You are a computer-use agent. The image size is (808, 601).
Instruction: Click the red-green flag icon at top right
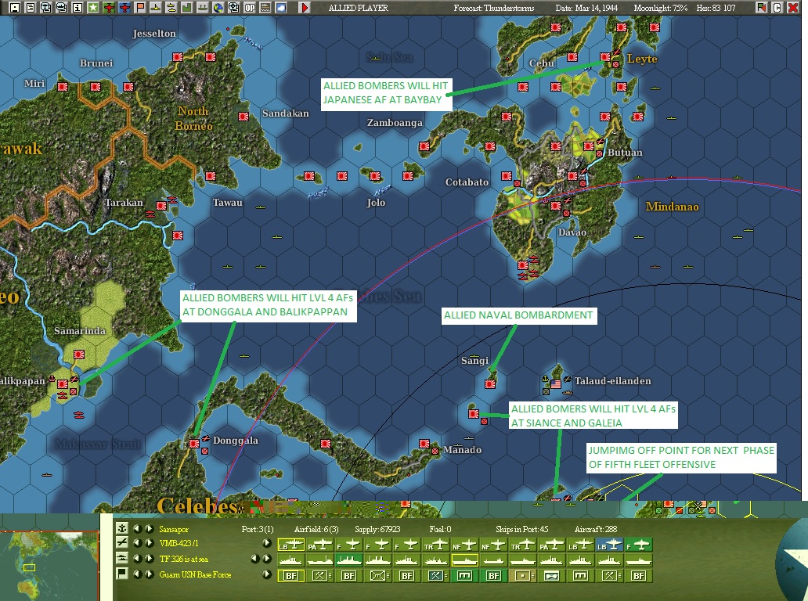762,7
